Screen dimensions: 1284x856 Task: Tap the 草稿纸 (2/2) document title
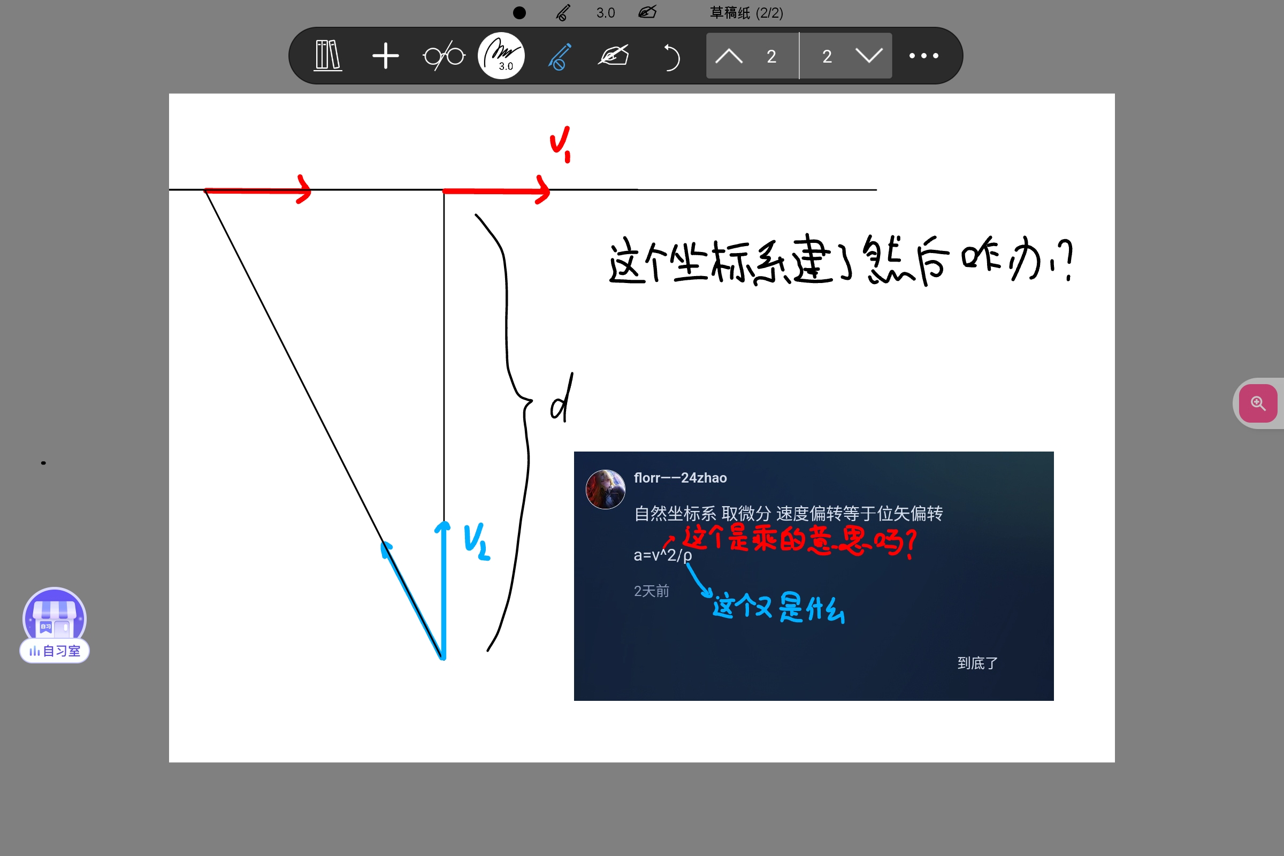tap(745, 12)
